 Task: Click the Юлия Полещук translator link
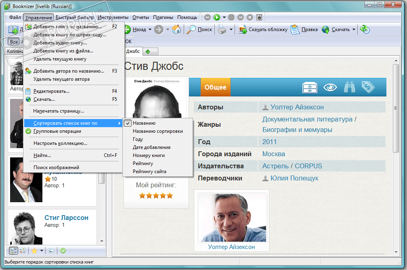[294, 178]
